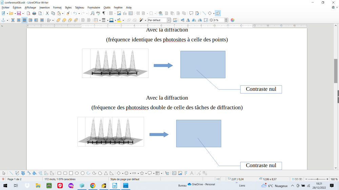
Task: Select the Cut scissors icon
Action: (47, 13)
